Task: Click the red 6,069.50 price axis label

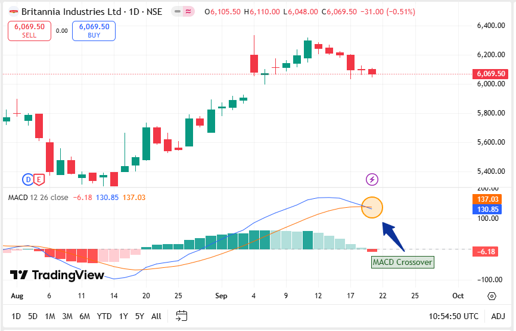Action: pos(491,74)
